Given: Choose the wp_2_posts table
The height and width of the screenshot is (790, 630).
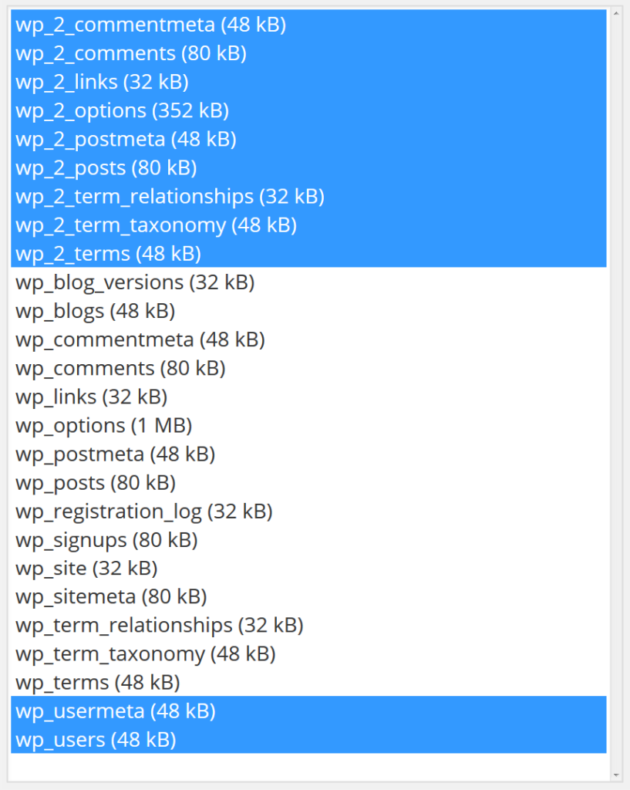Looking at the screenshot, I should point(106,168).
